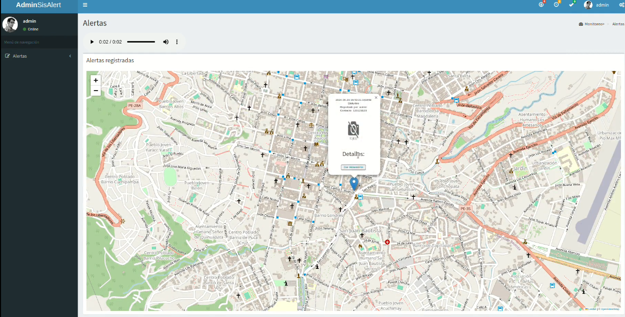The height and width of the screenshot is (317, 625).
Task: Click the blue alert marker on map
Action: [354, 183]
